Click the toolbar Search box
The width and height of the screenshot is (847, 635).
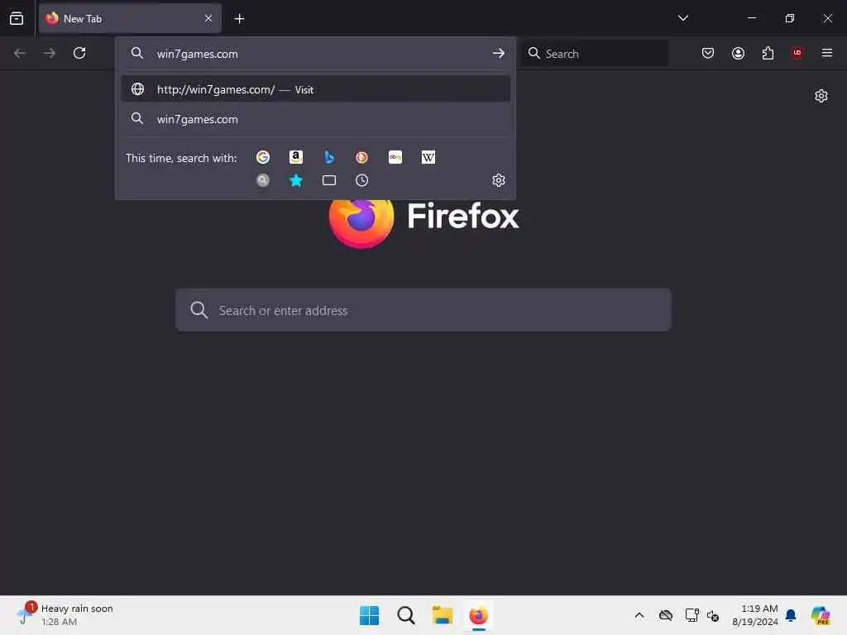[594, 54]
